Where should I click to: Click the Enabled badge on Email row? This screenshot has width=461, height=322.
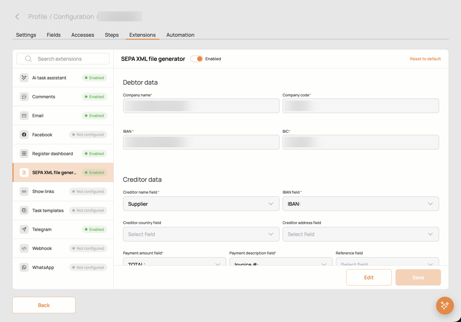click(94, 116)
